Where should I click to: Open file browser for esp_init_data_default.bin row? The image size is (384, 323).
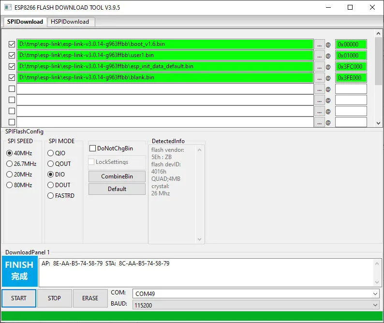(319, 67)
